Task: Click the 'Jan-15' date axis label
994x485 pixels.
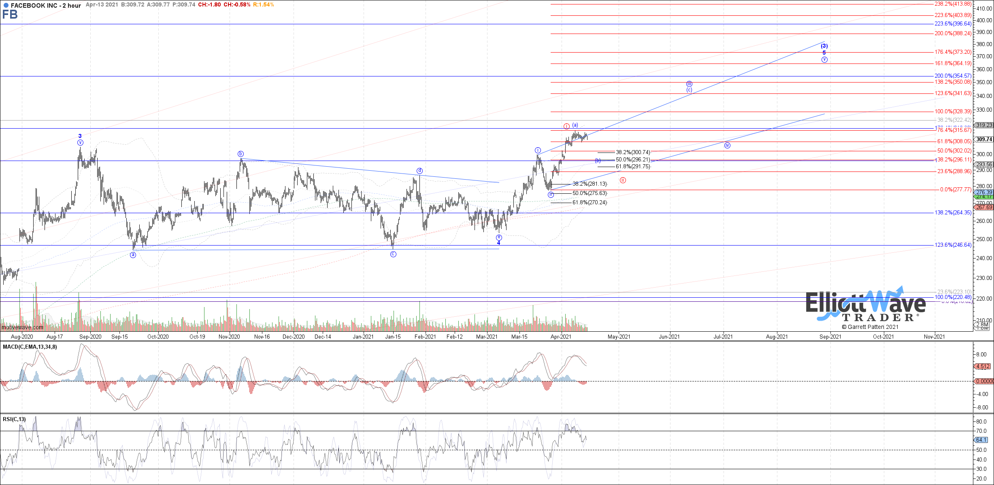Action: pyautogui.click(x=393, y=337)
